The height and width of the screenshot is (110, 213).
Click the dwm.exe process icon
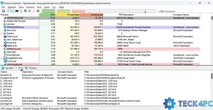5,30
